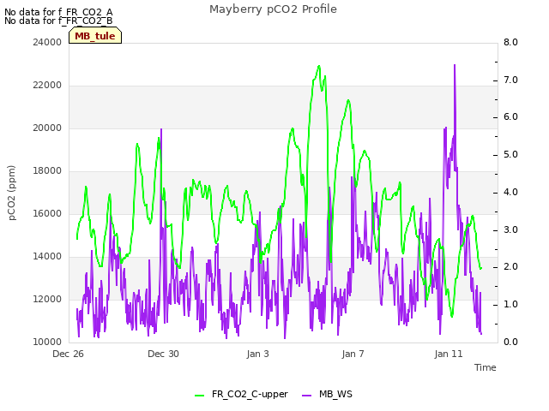549x411 pixels.
Task: Click the 12000 left axis value
Action: tap(47, 299)
